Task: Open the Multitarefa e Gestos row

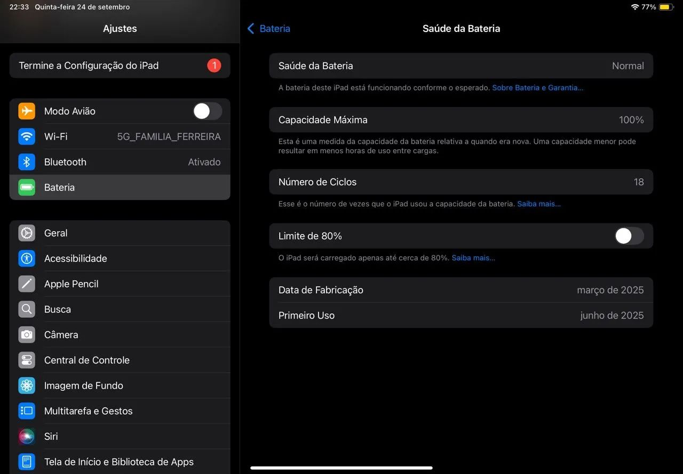Action: coord(120,411)
